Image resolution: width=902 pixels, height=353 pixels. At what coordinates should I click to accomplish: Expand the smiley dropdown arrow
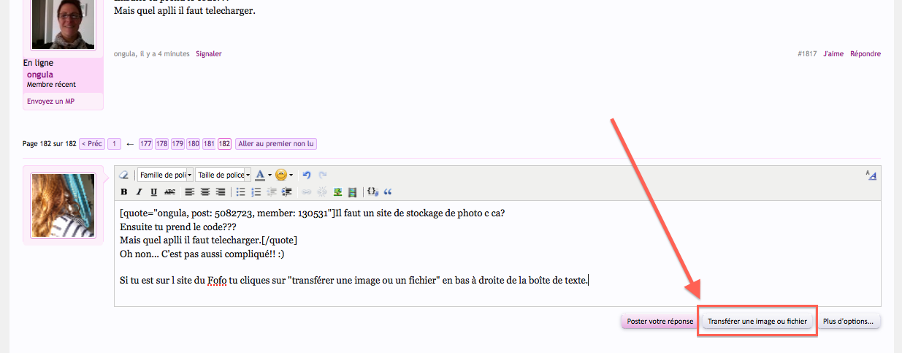click(291, 175)
